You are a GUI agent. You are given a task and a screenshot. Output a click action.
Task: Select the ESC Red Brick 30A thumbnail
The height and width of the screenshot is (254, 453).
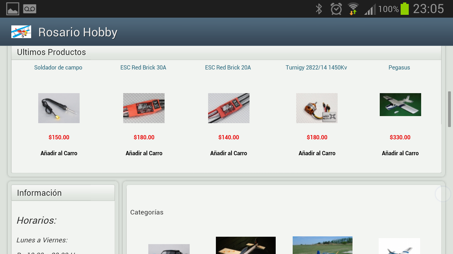click(144, 108)
